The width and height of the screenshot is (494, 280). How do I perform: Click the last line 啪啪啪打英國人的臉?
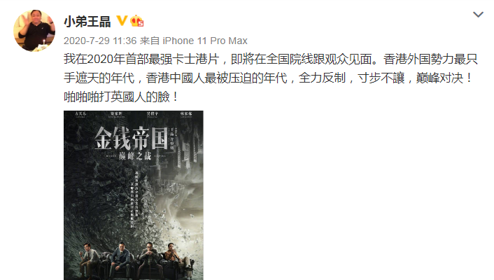point(121,97)
